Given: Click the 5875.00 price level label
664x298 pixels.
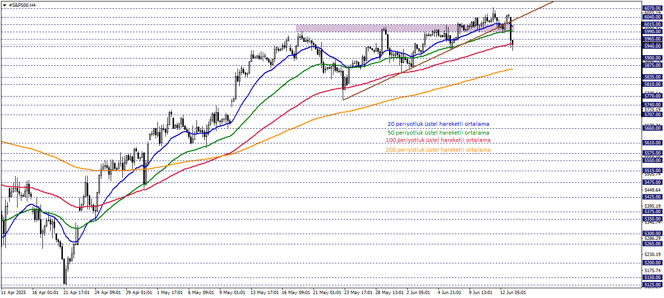Looking at the screenshot, I should pos(652,65).
